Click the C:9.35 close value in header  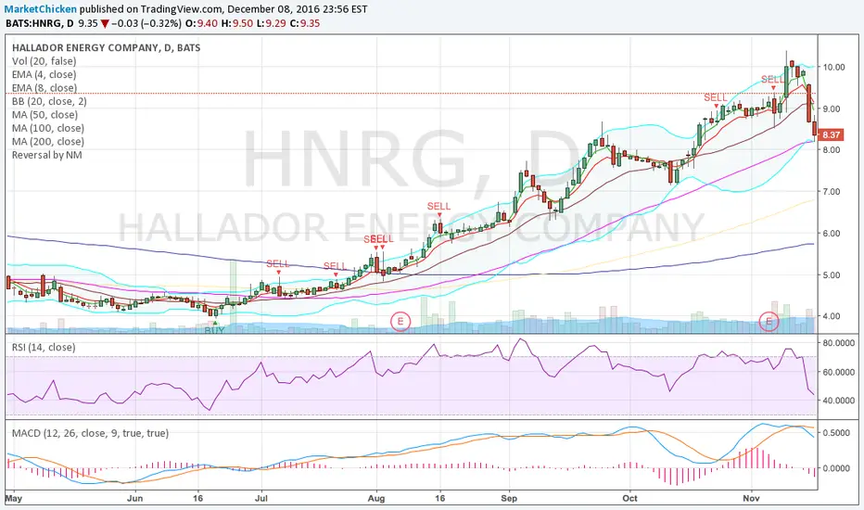click(x=305, y=23)
